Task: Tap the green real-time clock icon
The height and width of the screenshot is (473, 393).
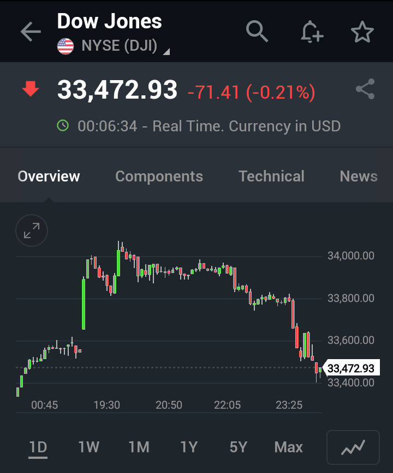Action: 63,126
